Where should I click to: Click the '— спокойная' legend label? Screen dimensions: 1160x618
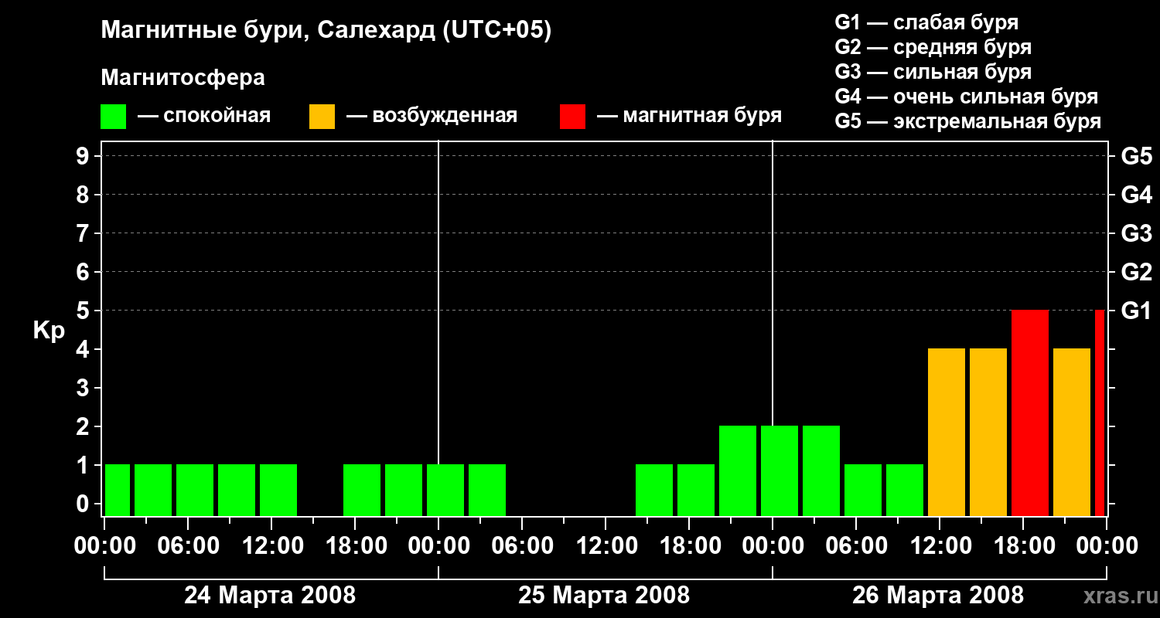pyautogui.click(x=204, y=116)
